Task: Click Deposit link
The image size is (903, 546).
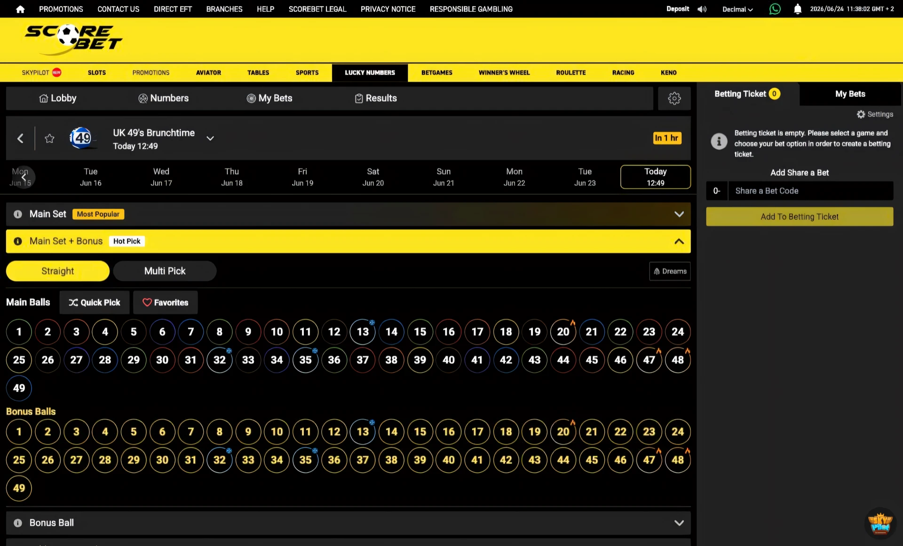Action: 677,9
